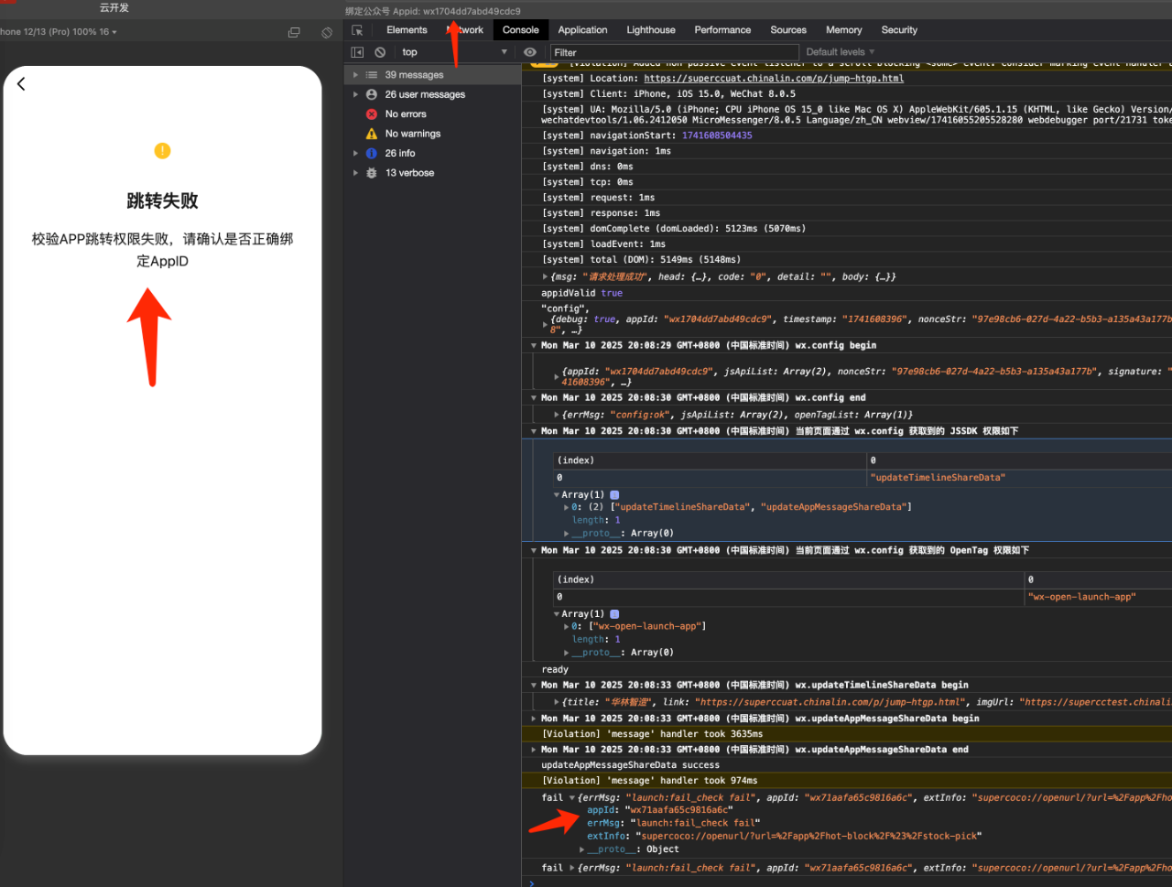Open the Sources tab
1172x887 pixels.
tap(788, 30)
